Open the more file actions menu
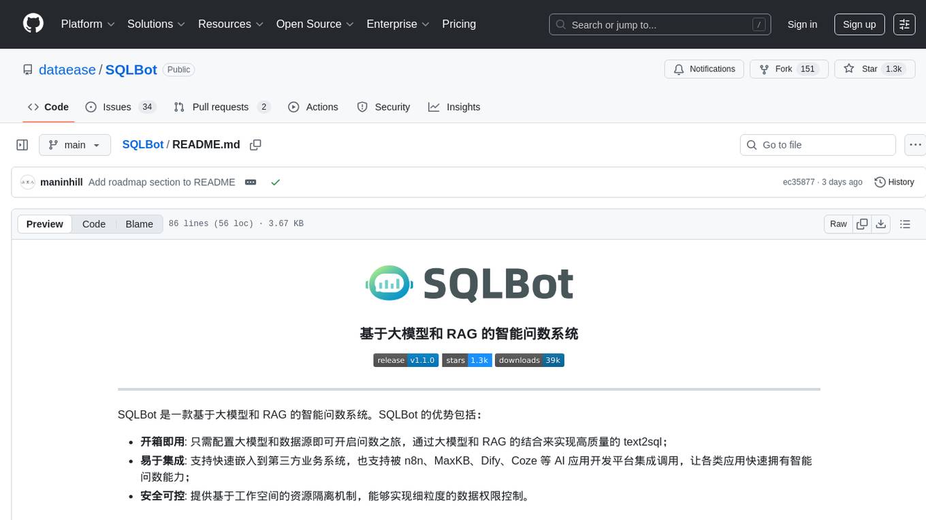Screen dimensions: 926x520 point(915,145)
